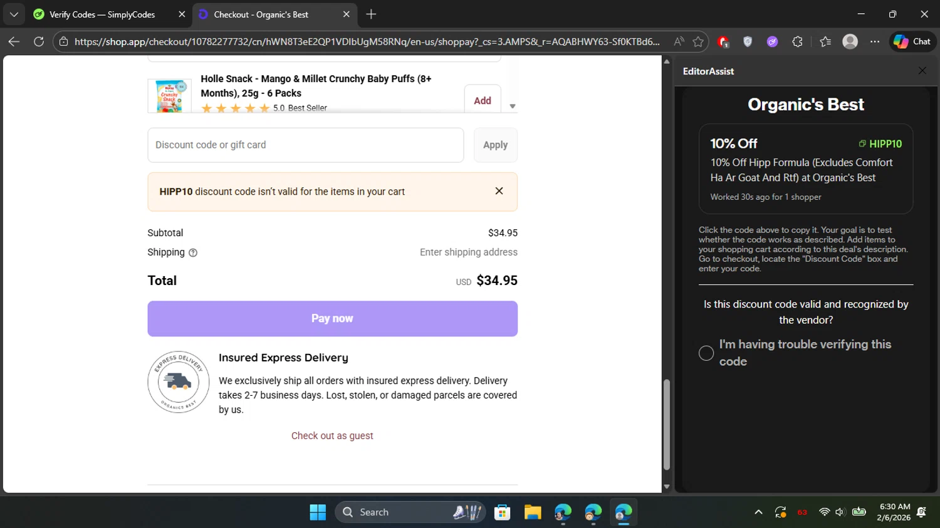Click the Insured Express Delivery heading
This screenshot has width=940, height=528.
(283, 358)
